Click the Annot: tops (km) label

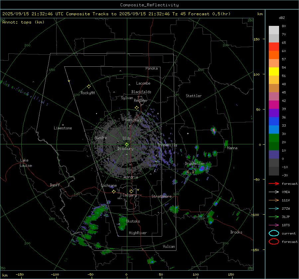click(x=23, y=22)
